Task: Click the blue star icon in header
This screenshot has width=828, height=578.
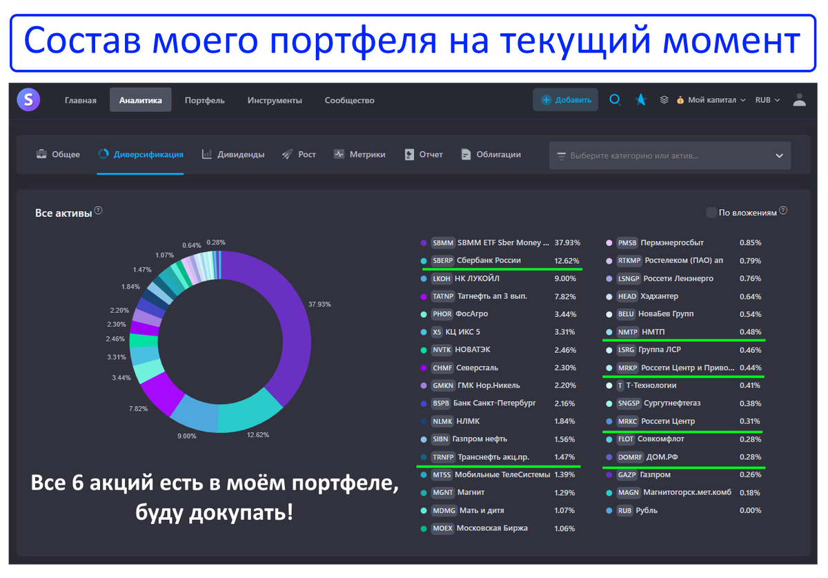Action: pyautogui.click(x=640, y=99)
